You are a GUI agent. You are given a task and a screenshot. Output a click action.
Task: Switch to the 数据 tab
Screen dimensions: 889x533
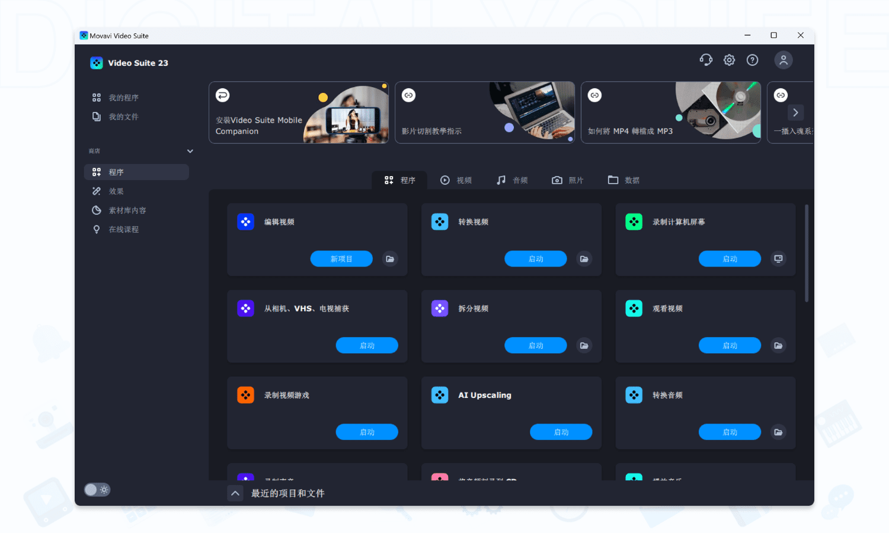coord(623,180)
